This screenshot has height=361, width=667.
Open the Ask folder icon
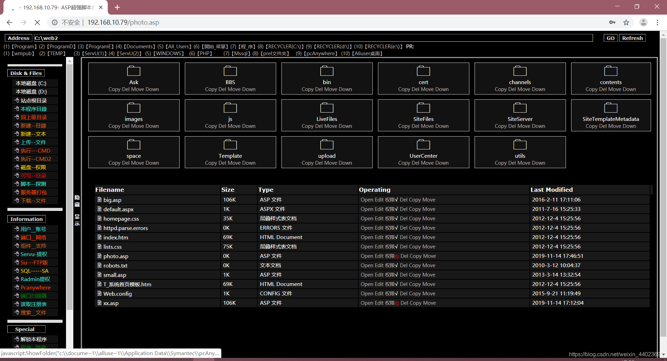[x=134, y=71]
